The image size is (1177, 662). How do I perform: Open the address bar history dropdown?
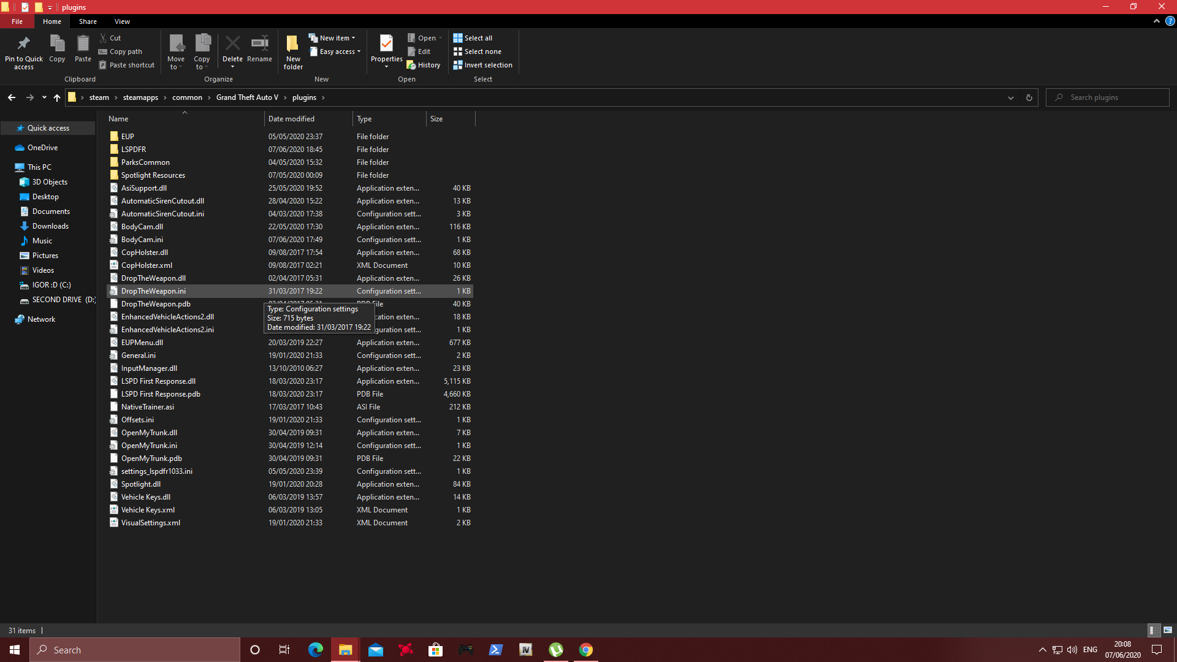pyautogui.click(x=1011, y=97)
